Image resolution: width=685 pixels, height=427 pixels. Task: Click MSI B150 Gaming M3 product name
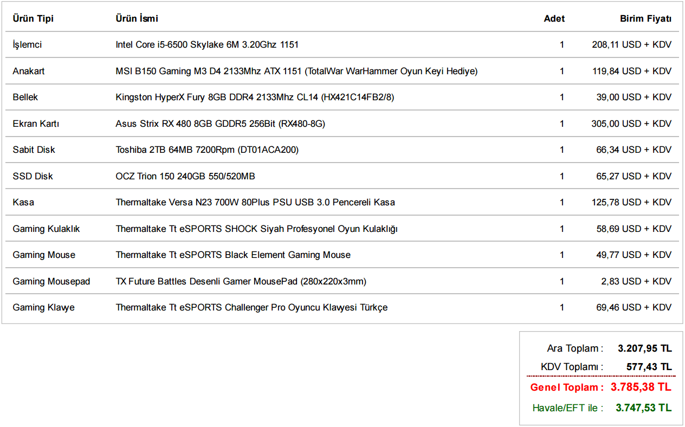296,71
